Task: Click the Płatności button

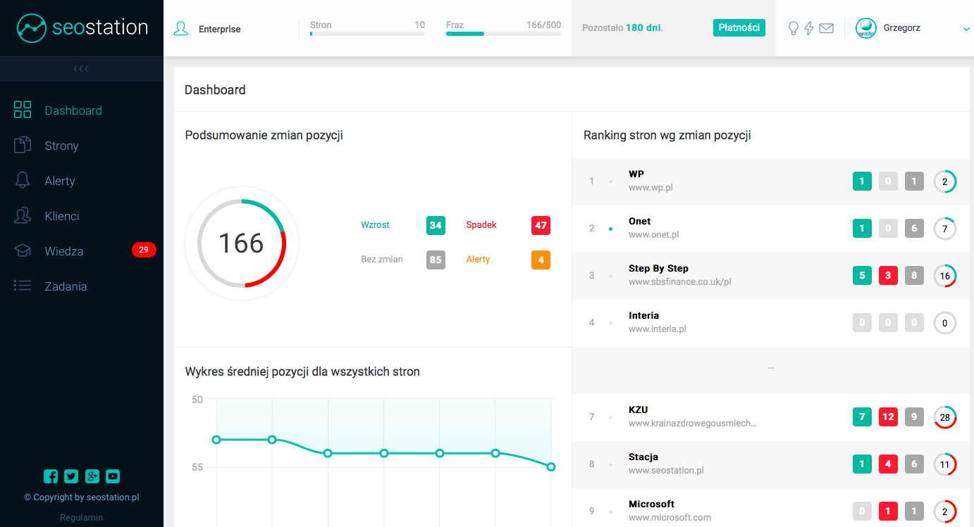Action: (739, 28)
